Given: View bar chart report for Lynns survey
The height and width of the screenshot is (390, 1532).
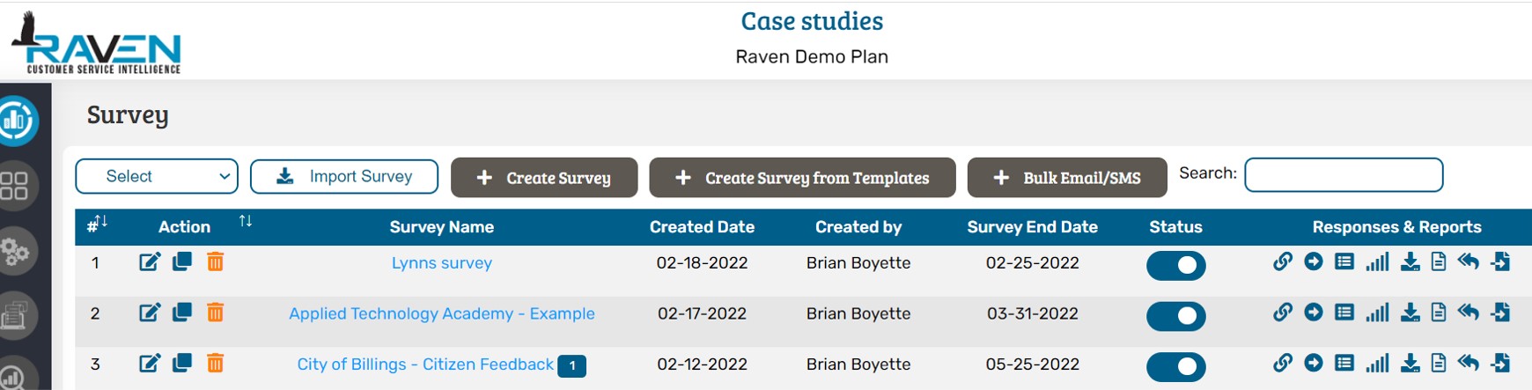Looking at the screenshot, I should [1377, 261].
